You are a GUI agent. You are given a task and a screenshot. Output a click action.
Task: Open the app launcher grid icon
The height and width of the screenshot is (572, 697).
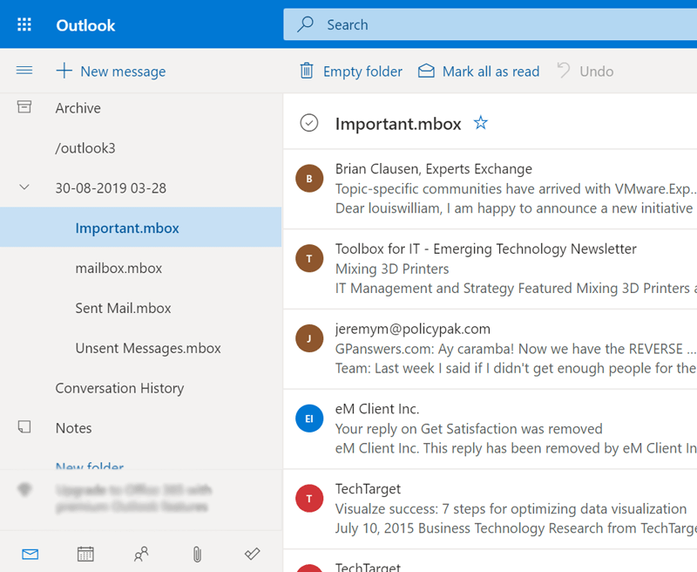click(x=24, y=24)
